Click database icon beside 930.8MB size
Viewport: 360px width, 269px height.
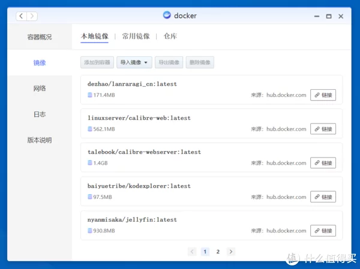coord(90,231)
